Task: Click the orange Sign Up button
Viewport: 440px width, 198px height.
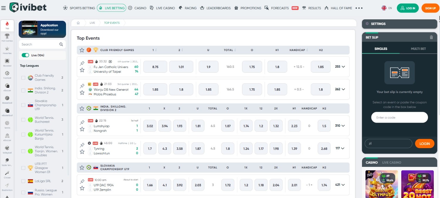Action: point(430,8)
